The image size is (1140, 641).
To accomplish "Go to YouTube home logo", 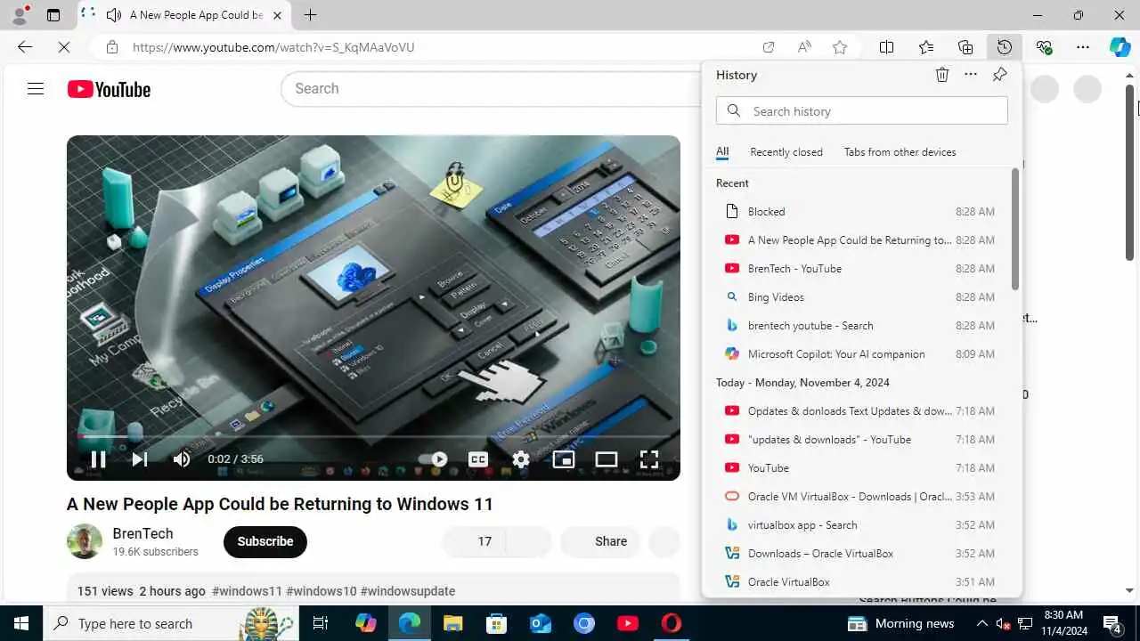I will tap(109, 89).
